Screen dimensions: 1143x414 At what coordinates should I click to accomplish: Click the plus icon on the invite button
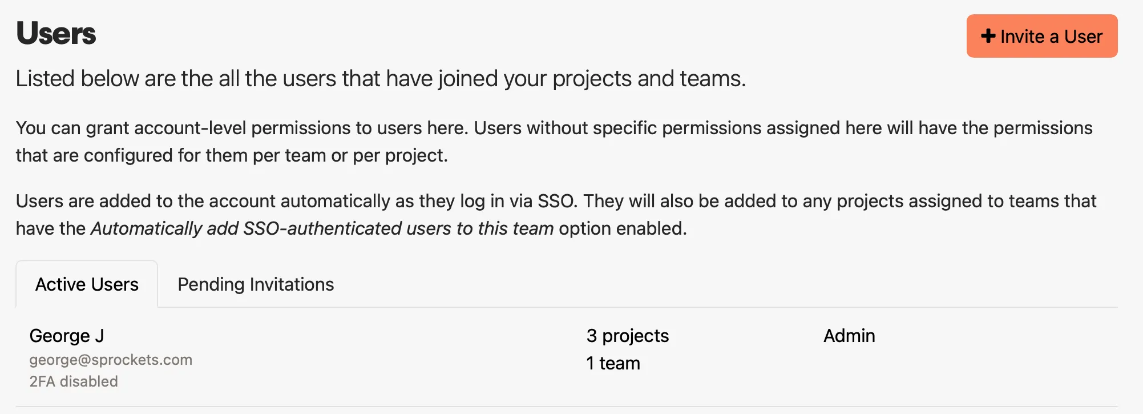(988, 36)
